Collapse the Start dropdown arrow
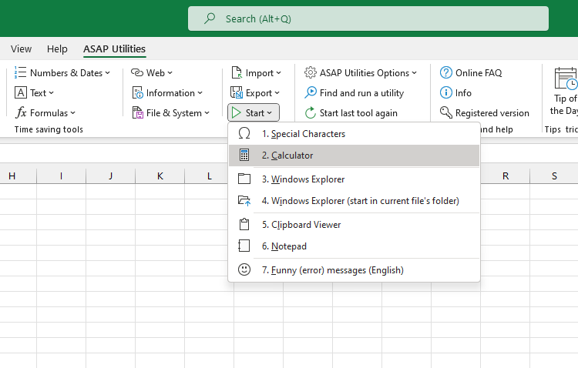This screenshot has height=368, width=578. (x=270, y=113)
